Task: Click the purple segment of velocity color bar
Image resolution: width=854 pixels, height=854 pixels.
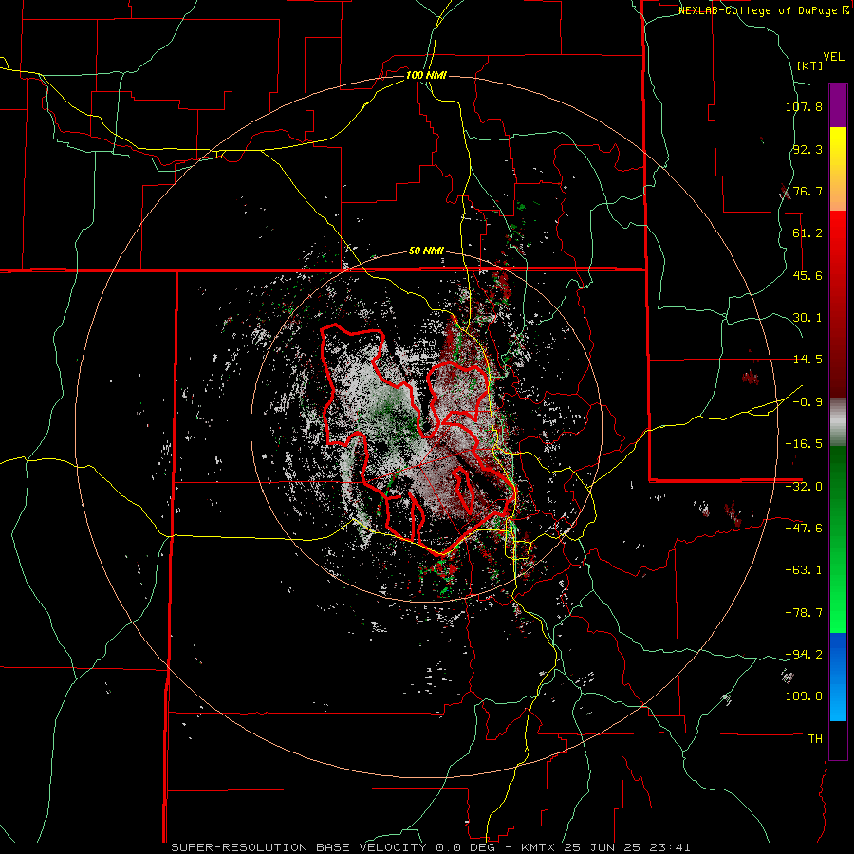Action: pyautogui.click(x=838, y=105)
